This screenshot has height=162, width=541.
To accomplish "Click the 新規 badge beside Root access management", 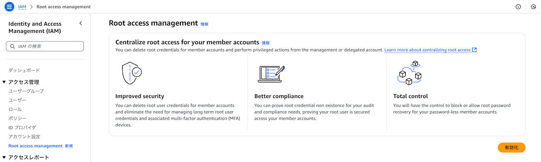I will tap(69, 146).
